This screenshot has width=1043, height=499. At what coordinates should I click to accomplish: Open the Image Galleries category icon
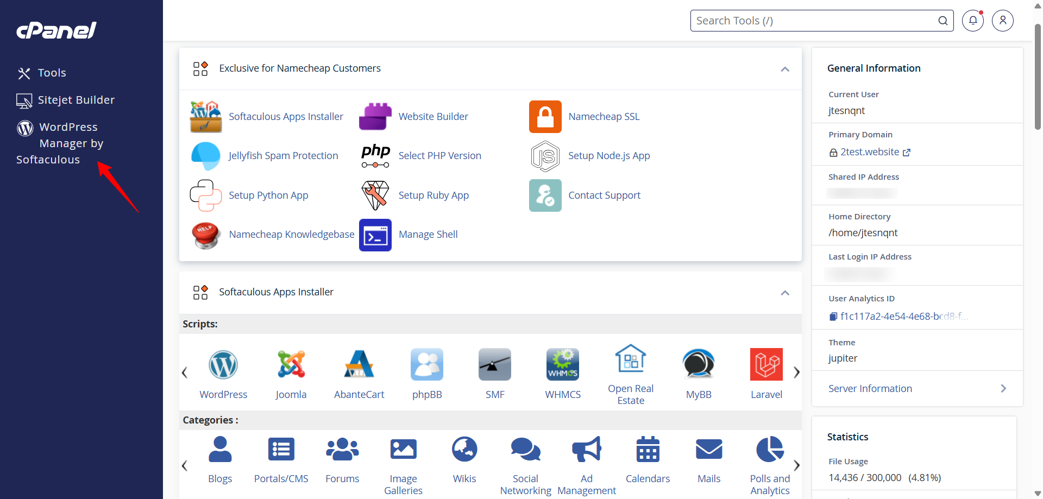[404, 450]
